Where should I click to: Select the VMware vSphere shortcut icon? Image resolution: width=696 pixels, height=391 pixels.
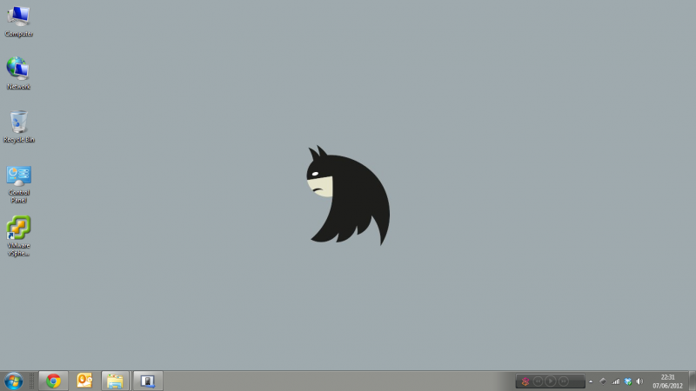(18, 236)
